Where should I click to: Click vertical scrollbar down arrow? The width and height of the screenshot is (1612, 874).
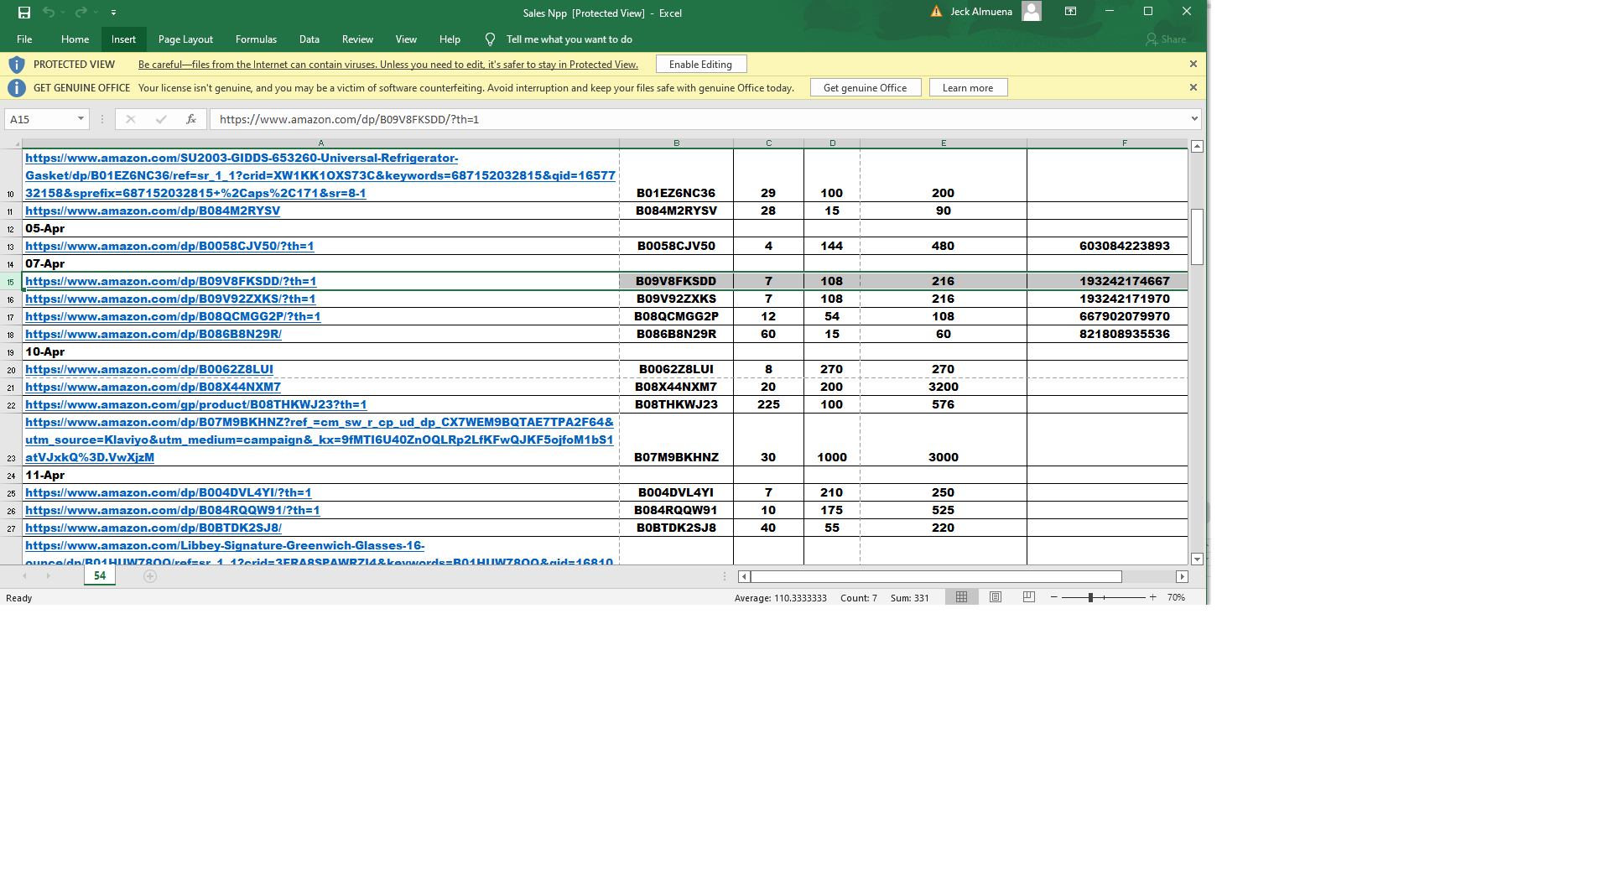[1197, 559]
